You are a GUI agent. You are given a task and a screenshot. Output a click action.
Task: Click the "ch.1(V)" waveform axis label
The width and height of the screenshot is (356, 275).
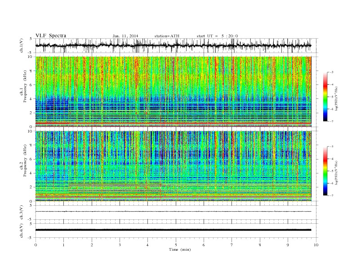click(x=22, y=45)
